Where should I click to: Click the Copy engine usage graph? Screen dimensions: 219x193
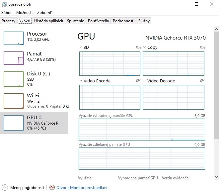pos(174,64)
